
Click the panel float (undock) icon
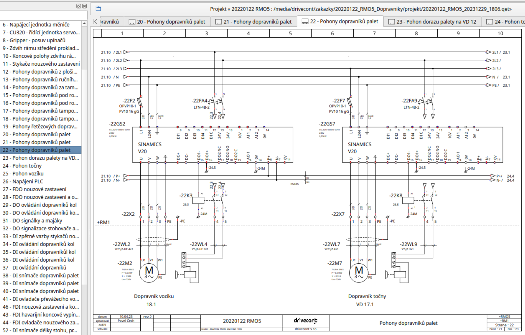pos(78,6)
